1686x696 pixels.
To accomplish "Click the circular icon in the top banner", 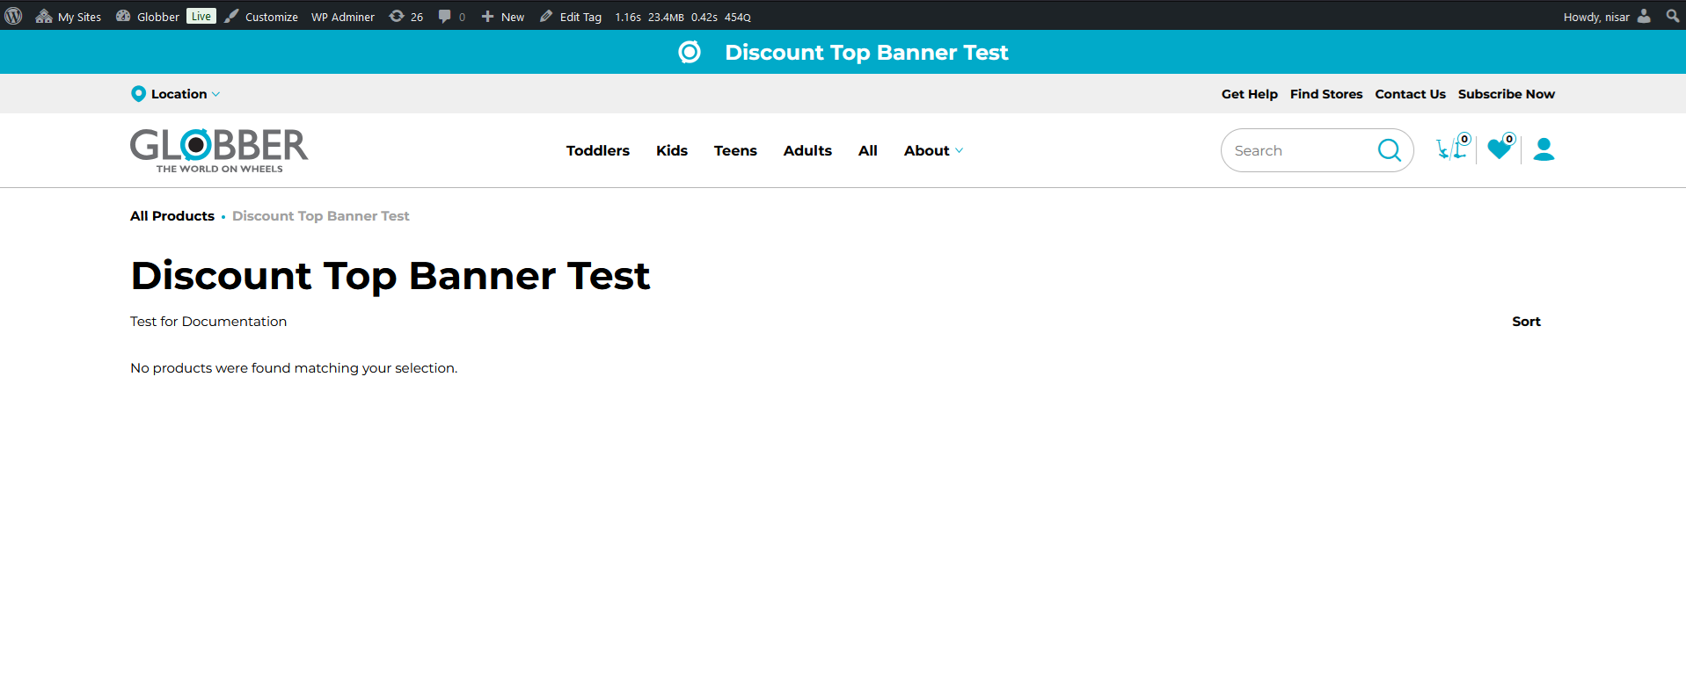I will coord(690,52).
